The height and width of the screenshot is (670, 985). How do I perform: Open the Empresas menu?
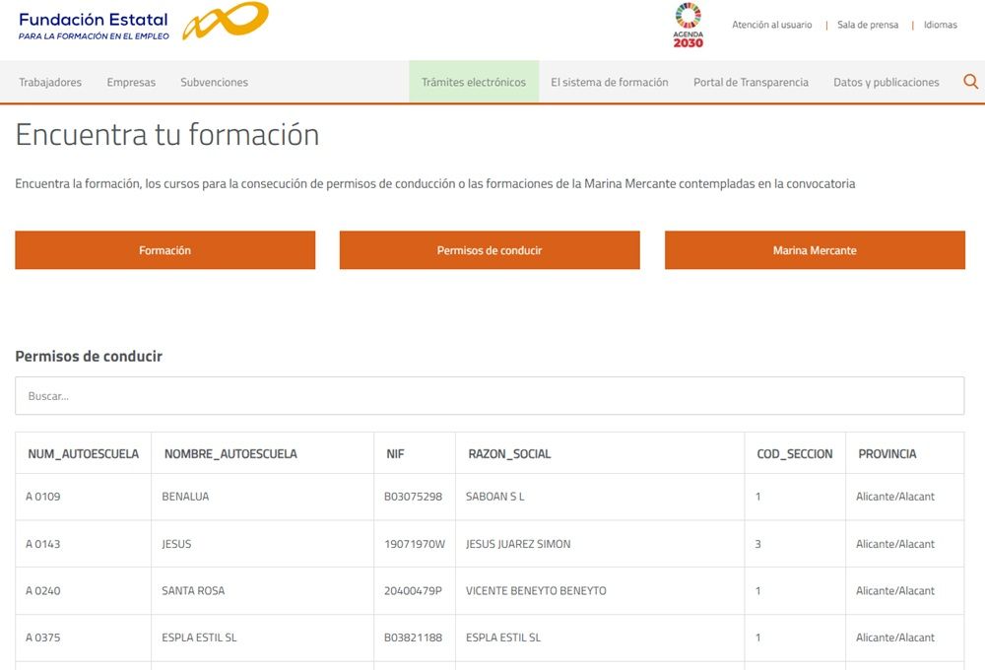click(131, 82)
